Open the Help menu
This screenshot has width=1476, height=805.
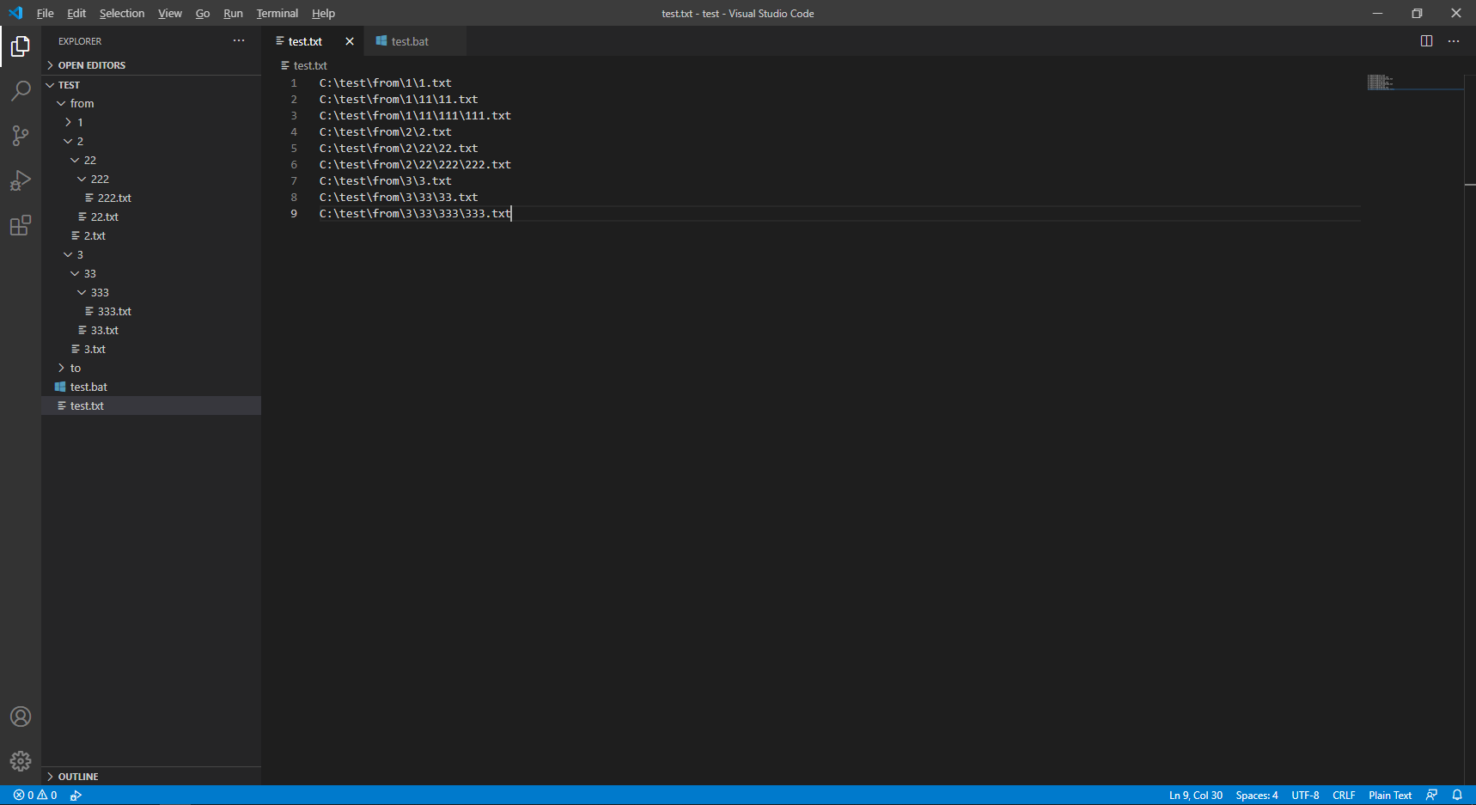pos(323,13)
